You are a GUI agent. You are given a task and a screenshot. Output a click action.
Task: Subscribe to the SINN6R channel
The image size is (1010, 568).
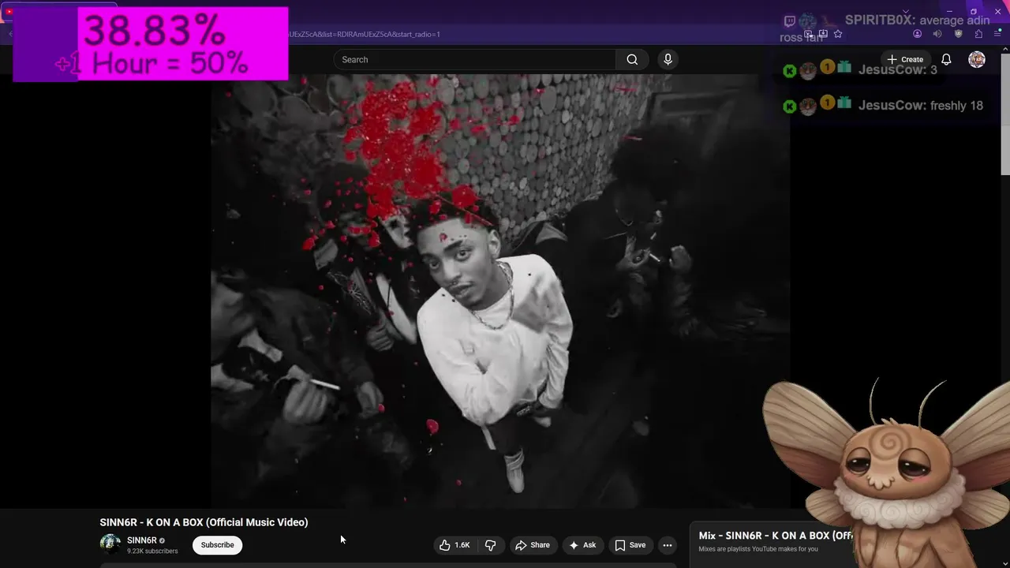tap(217, 545)
